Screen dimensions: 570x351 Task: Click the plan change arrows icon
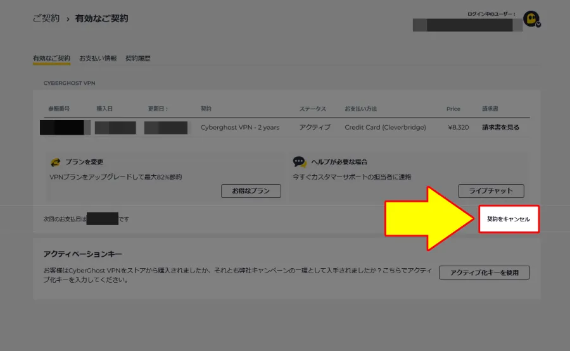click(55, 162)
